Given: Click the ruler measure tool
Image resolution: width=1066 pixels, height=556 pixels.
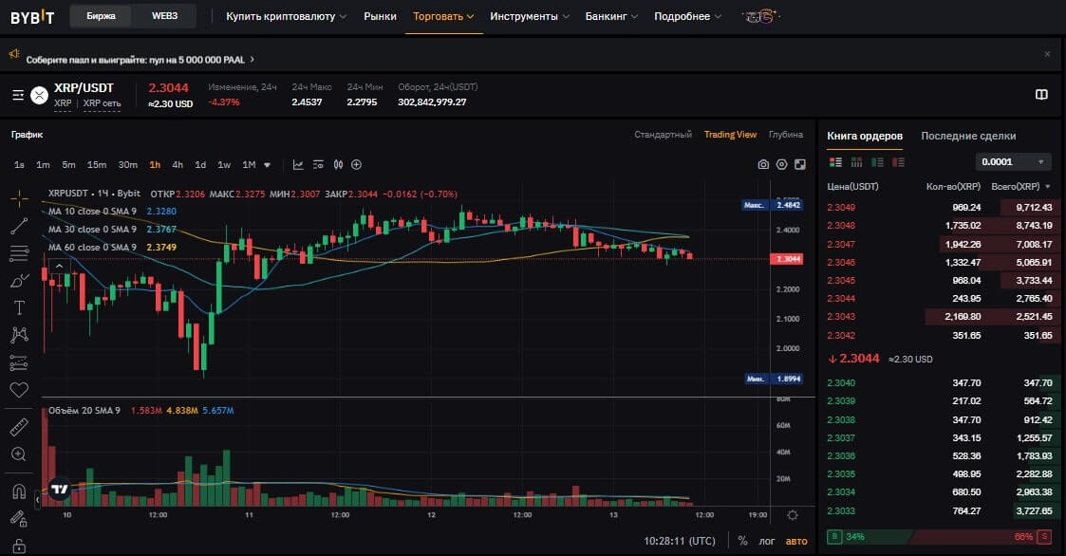Looking at the screenshot, I should [19, 428].
